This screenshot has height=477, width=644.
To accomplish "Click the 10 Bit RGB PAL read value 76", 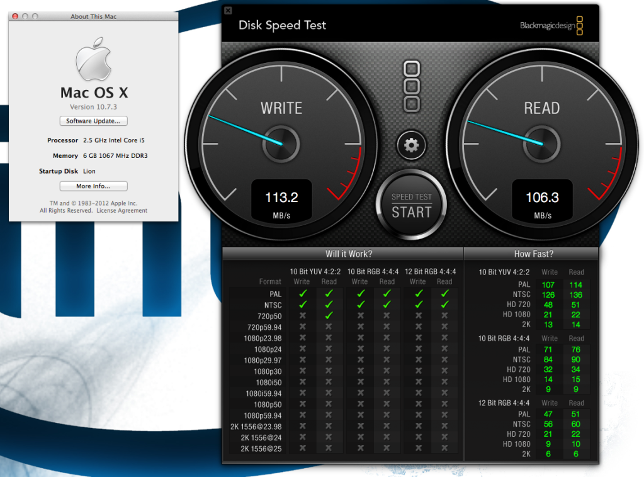I will [576, 350].
